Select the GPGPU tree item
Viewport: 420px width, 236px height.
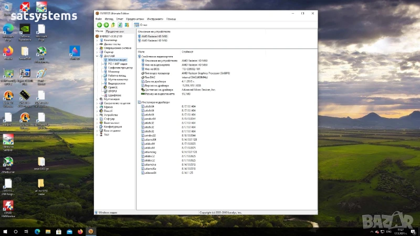pyautogui.click(x=112, y=91)
